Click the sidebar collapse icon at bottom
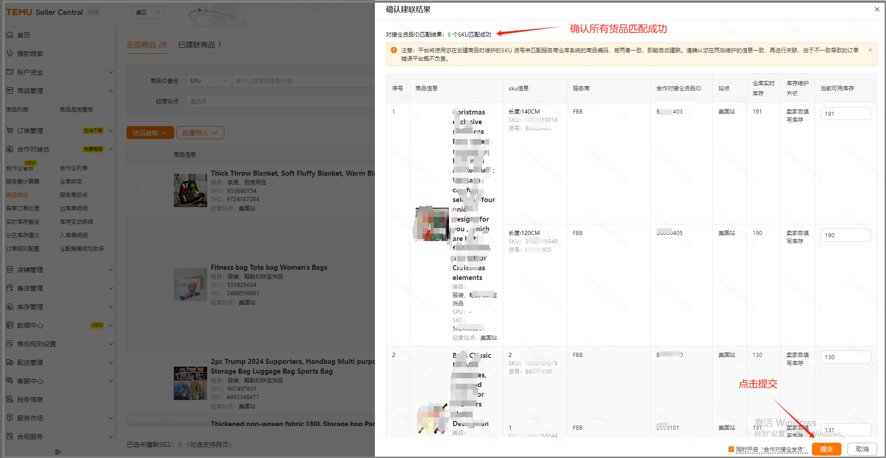Image resolution: width=886 pixels, height=458 pixels. [x=57, y=452]
